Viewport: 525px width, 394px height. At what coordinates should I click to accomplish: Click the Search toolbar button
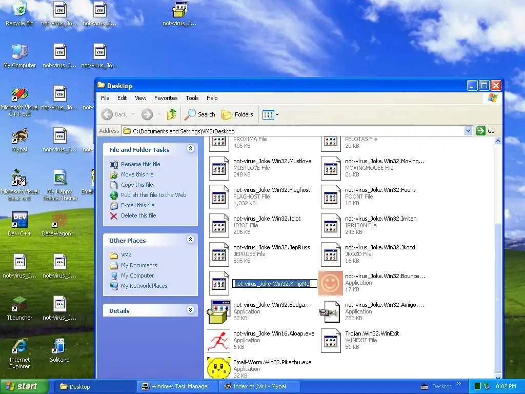click(x=200, y=114)
